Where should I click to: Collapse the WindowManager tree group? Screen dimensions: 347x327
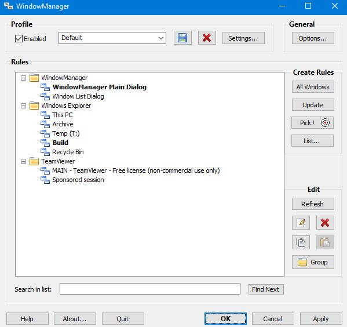23,78
